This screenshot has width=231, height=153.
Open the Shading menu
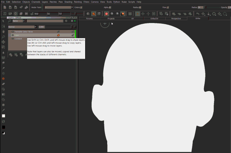tap(68, 2)
